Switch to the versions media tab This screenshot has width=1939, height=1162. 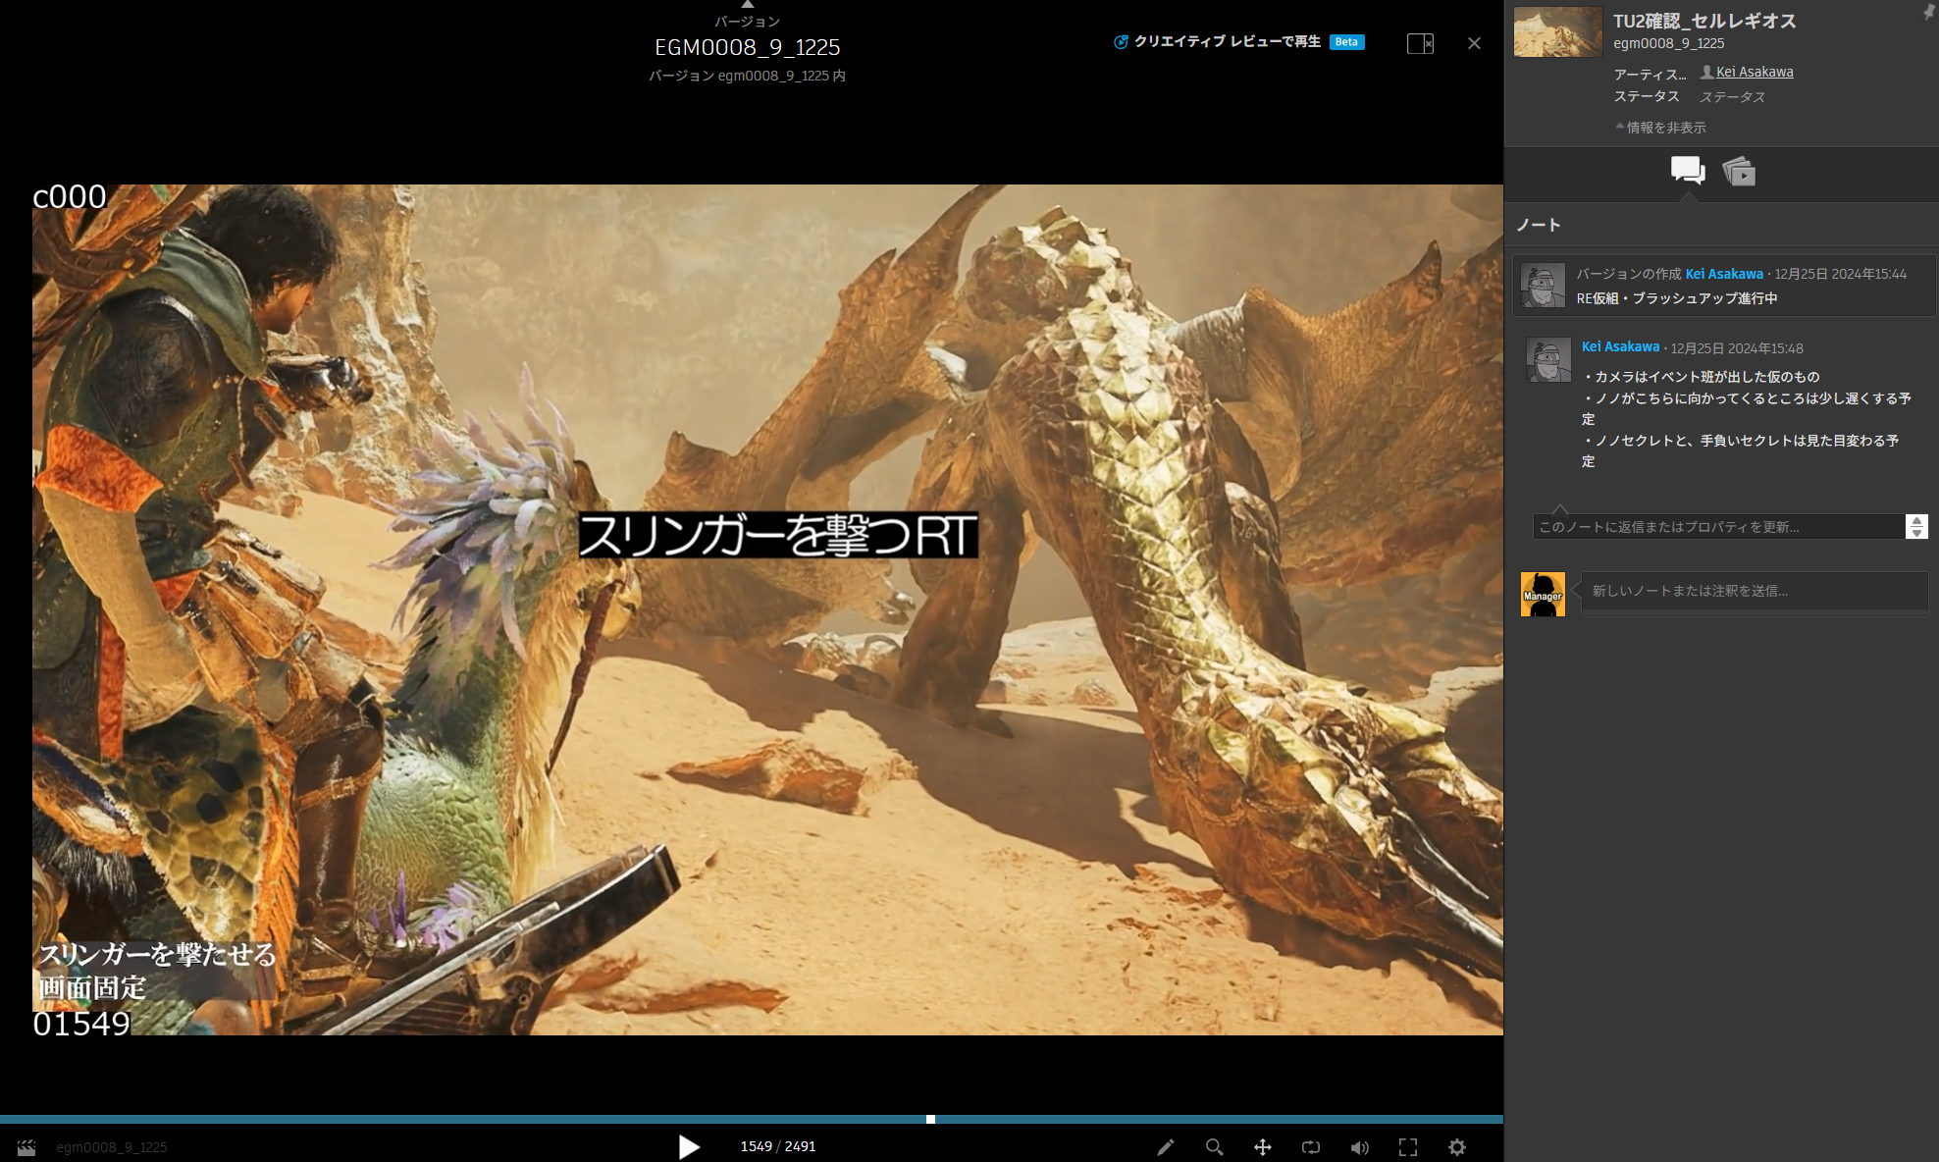coord(1739,172)
